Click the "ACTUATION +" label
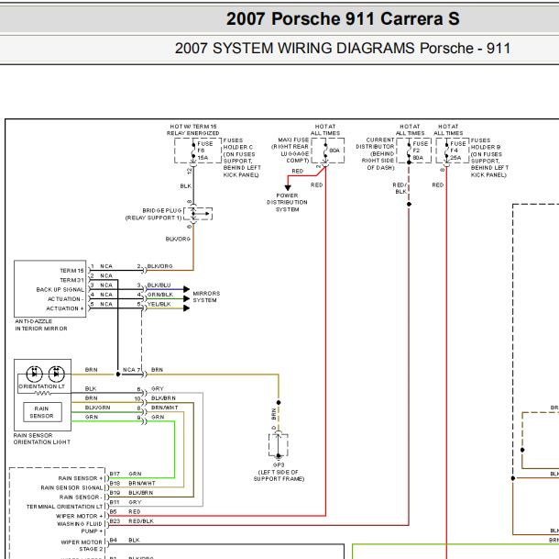This screenshot has height=559, width=559. [65, 308]
